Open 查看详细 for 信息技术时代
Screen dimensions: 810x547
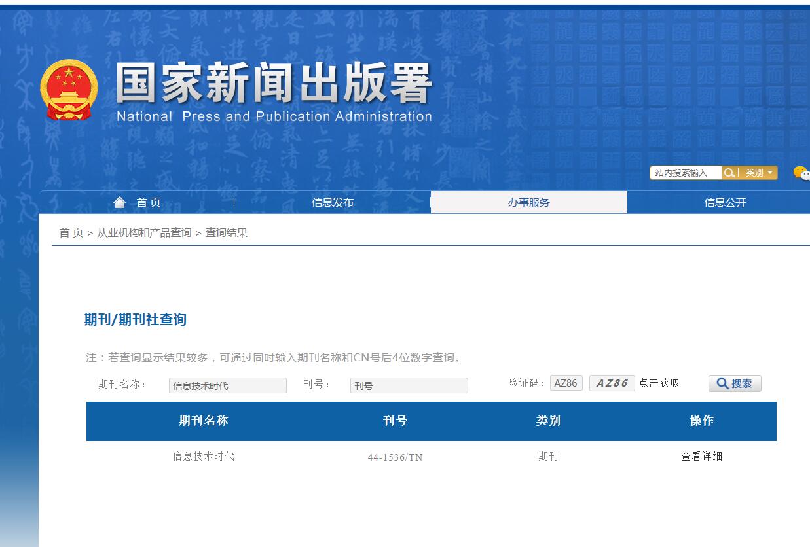(x=702, y=456)
